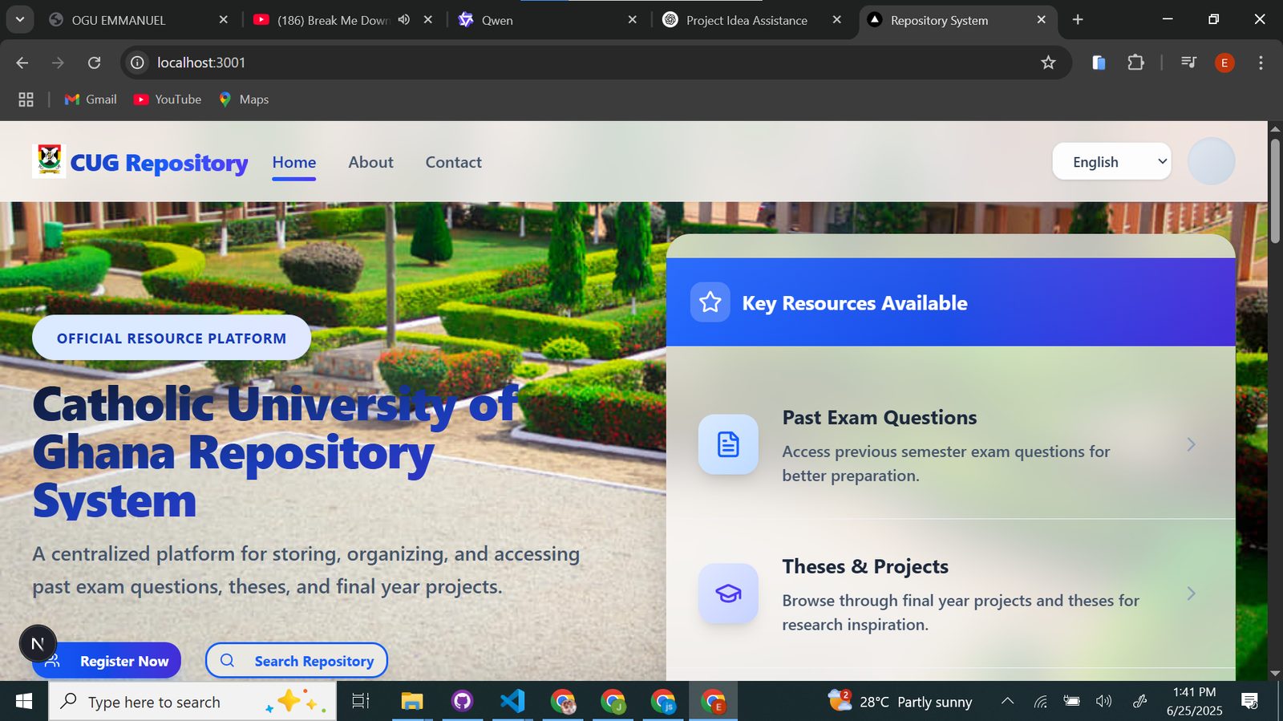Go to the Contact page

(x=453, y=162)
